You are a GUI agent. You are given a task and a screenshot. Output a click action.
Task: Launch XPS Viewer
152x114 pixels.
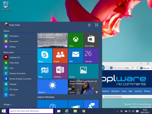click(x=18, y=89)
